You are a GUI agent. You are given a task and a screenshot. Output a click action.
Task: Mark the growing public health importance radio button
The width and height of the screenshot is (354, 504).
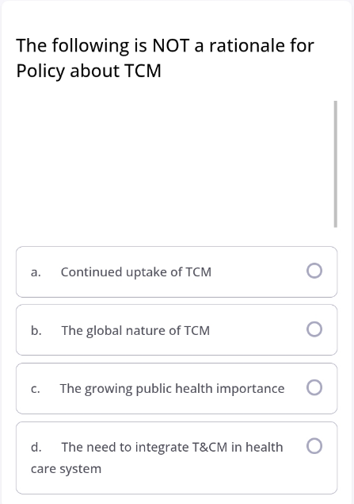coord(314,387)
